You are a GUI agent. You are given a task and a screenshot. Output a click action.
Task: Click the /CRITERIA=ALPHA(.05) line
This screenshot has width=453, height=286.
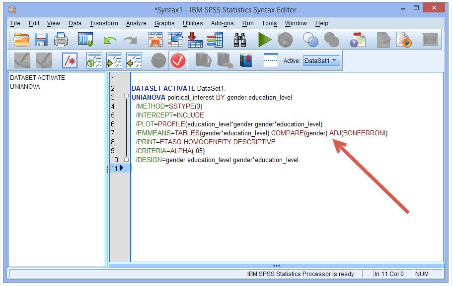[x=170, y=151]
